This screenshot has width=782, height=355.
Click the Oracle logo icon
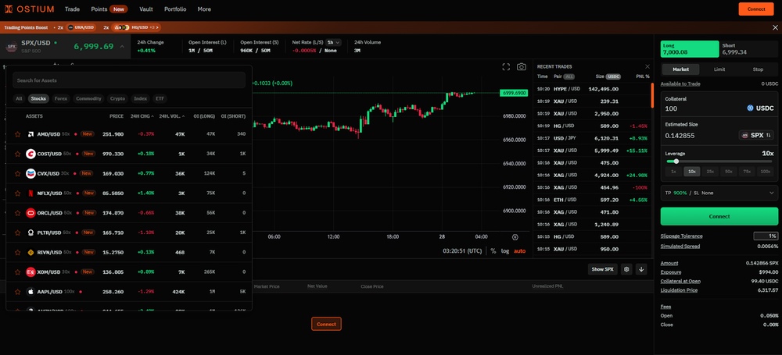tap(30, 212)
